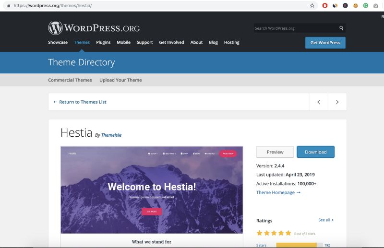This screenshot has width=384, height=248.
Task: Click Last updated: April 23, 2019 text
Action: (285, 175)
